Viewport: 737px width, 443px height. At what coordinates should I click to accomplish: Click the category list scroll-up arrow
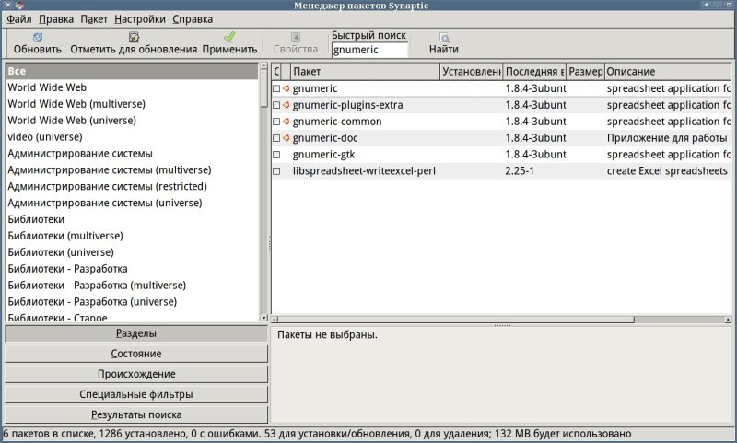(x=263, y=66)
